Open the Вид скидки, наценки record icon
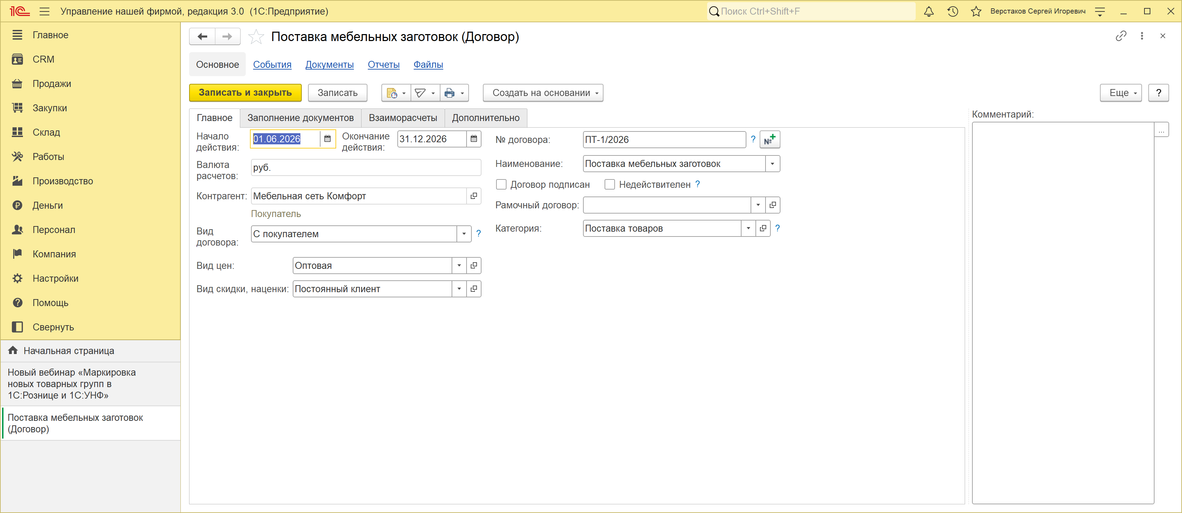This screenshot has height=513, width=1182. point(474,289)
